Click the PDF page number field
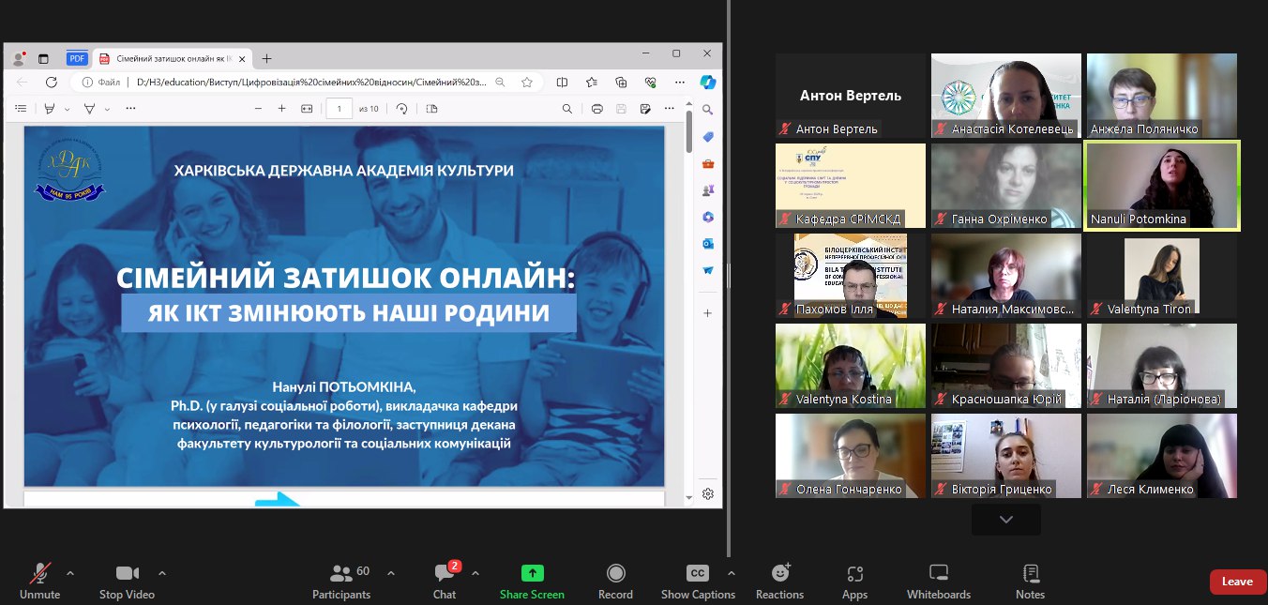This screenshot has width=1268, height=605. pyautogui.click(x=339, y=109)
